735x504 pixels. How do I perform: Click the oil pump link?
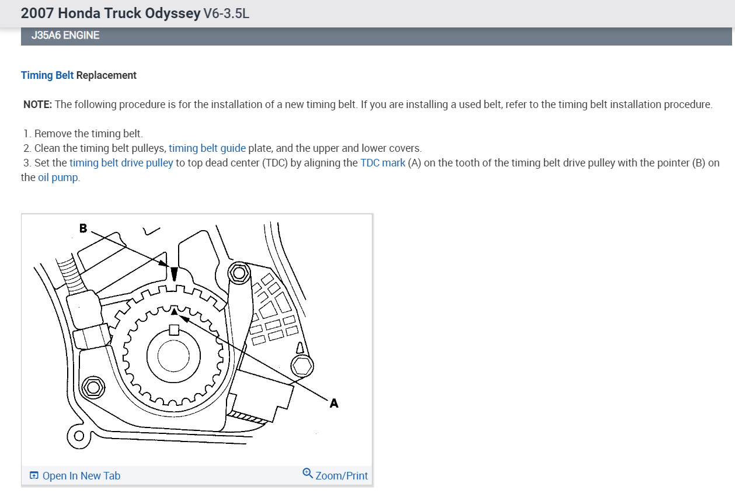[x=58, y=178]
